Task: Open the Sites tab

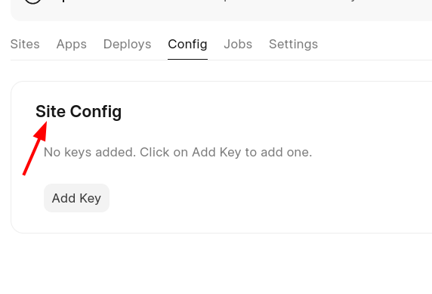Action: point(25,44)
